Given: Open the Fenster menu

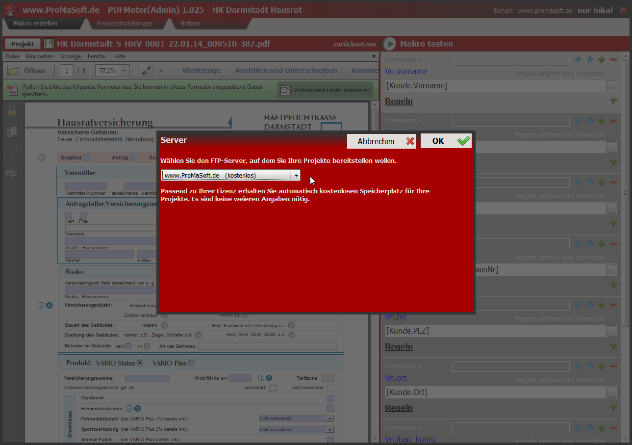Looking at the screenshot, I should [97, 56].
